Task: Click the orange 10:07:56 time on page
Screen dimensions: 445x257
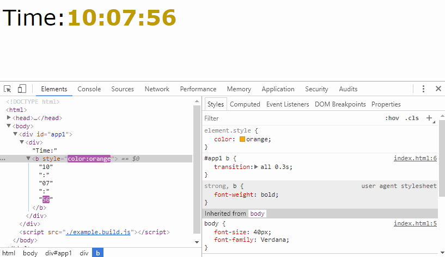Action: tap(122, 17)
